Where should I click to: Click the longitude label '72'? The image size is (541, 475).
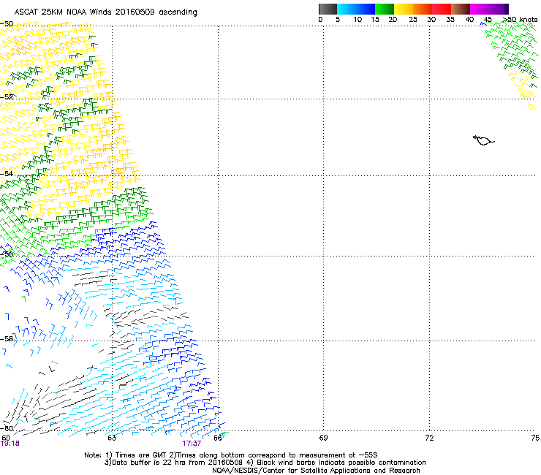point(429,438)
